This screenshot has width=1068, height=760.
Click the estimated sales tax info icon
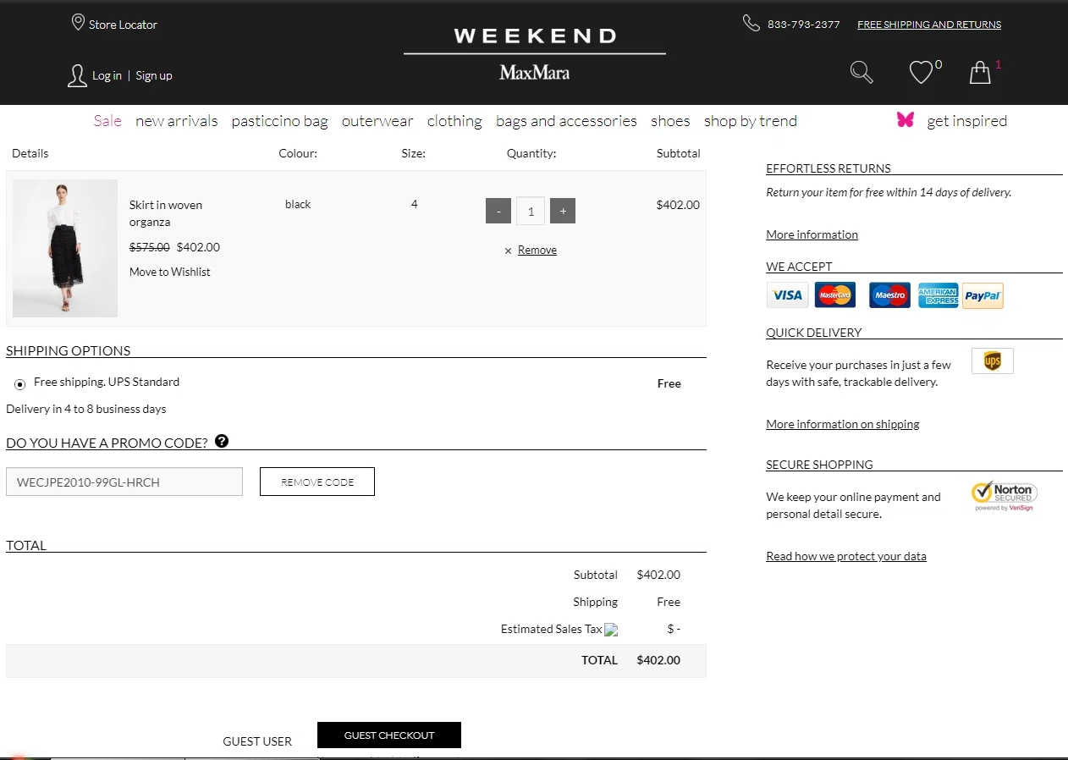coord(611,630)
